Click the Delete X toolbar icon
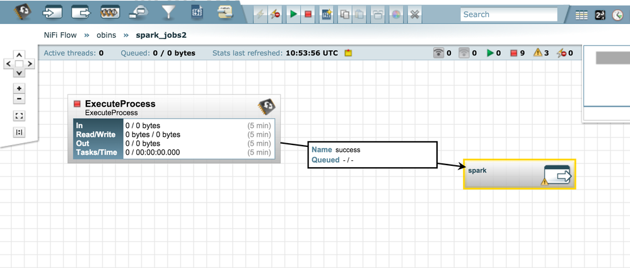The width and height of the screenshot is (630, 268). (x=415, y=15)
